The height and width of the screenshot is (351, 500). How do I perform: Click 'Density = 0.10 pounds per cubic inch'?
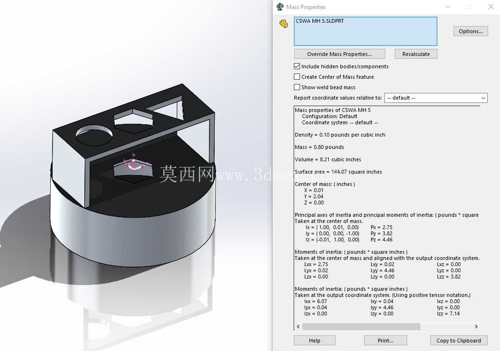340,135
